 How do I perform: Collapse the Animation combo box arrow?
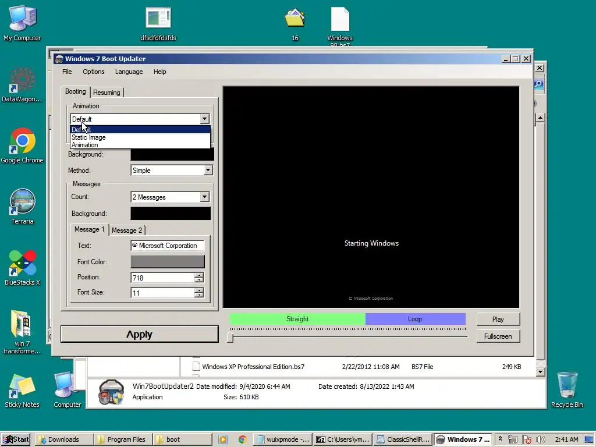tap(204, 119)
